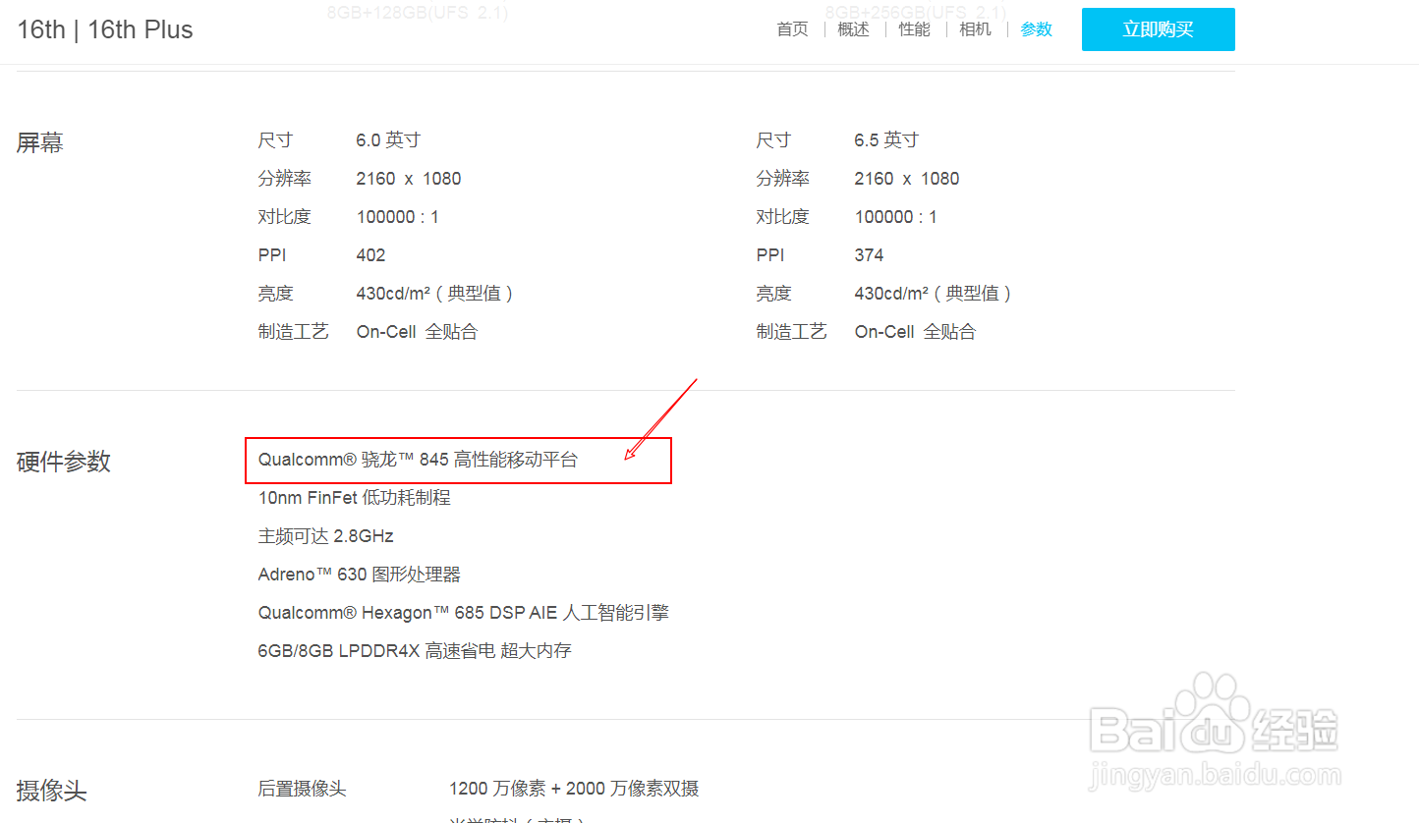Click the 6.5 英寸 size value
The height and width of the screenshot is (823, 1419).
[x=886, y=140]
